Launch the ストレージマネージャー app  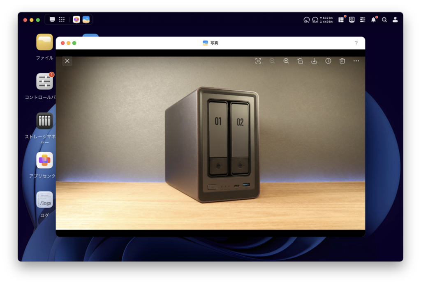pos(44,121)
